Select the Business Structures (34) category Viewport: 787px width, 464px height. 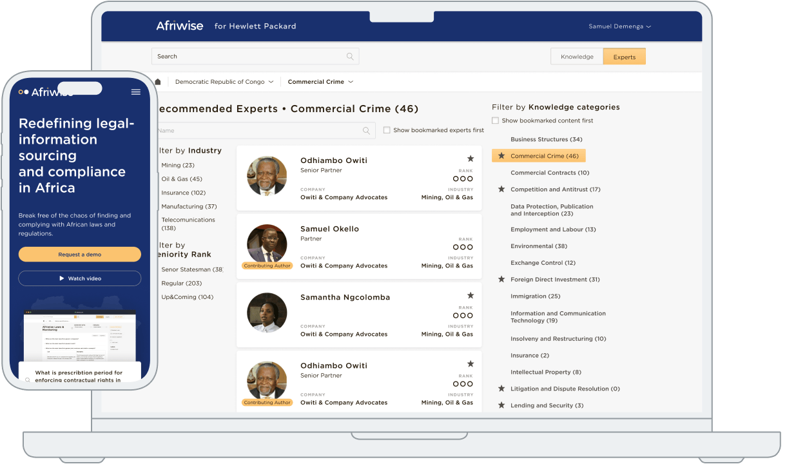pos(547,139)
